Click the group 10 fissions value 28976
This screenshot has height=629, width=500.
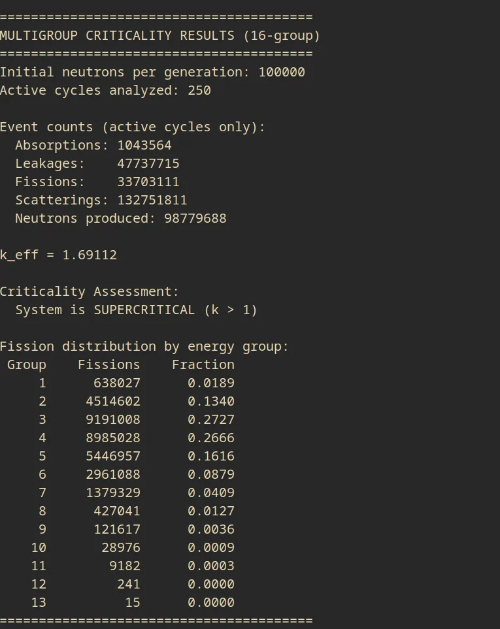(121, 548)
